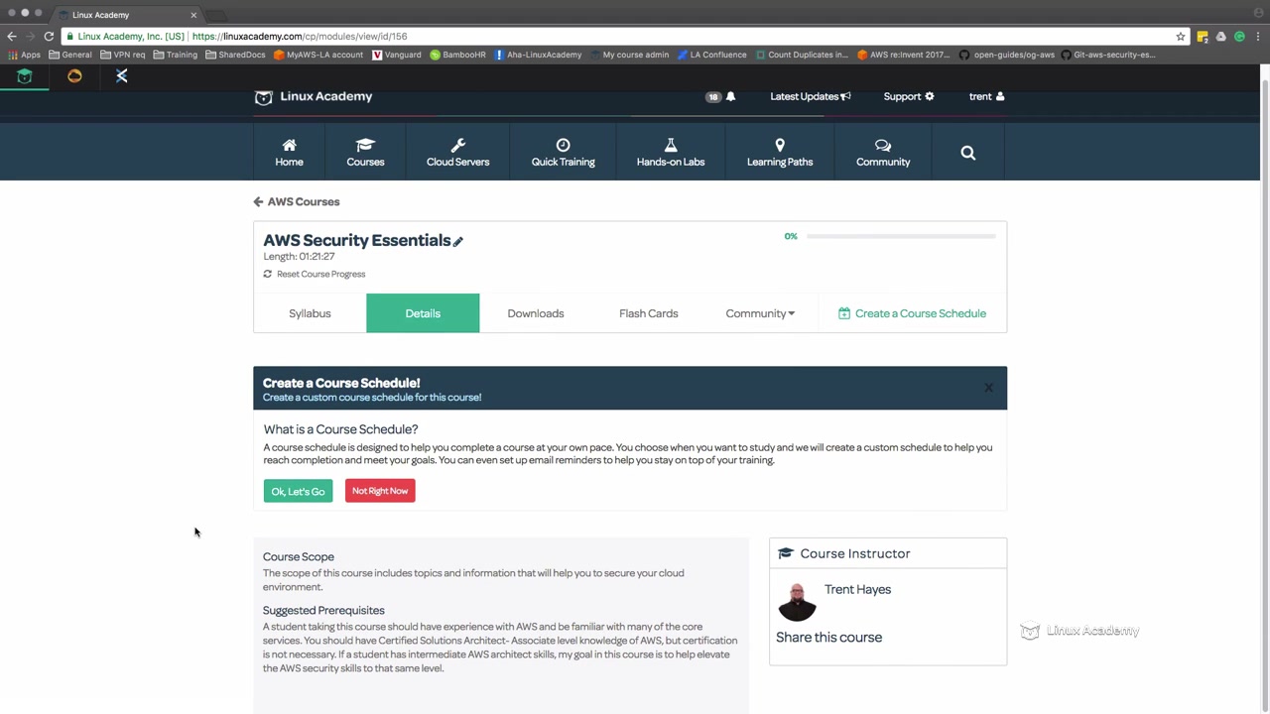Open the Chrome three-dot menu
The height and width of the screenshot is (714, 1270).
pyautogui.click(x=1258, y=37)
